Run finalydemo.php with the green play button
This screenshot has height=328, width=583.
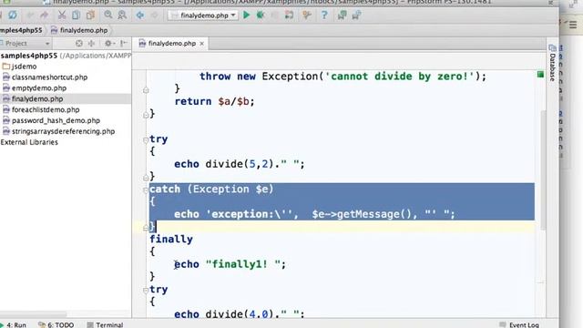(x=246, y=15)
